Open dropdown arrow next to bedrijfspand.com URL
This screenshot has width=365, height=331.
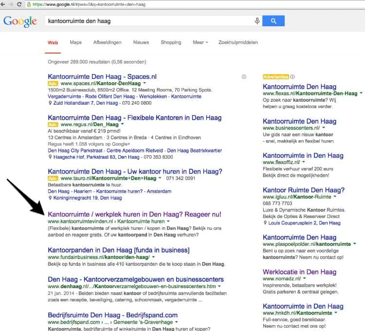pyautogui.click(x=177, y=322)
